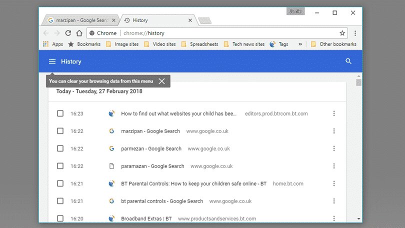Open the Spreadsheets bookmark folder

click(x=199, y=44)
